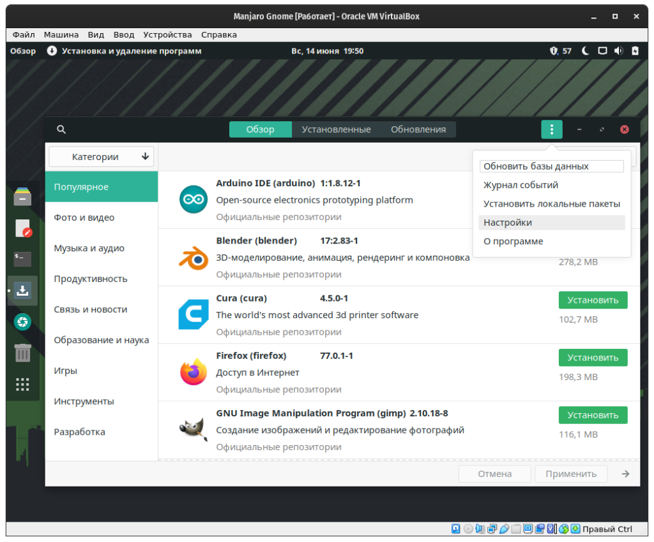654x542 pixels.
Task: Click the Arduino IDE (arduino) title
Action: point(265,183)
